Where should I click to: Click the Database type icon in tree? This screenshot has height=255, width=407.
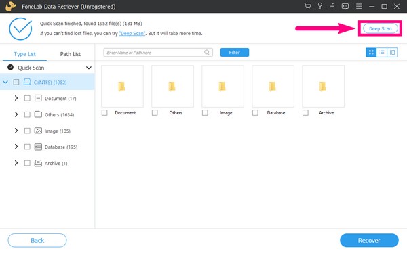38,147
